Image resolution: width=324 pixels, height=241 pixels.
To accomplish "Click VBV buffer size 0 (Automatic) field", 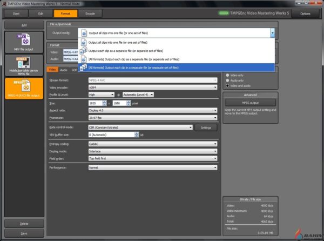I will tap(111, 135).
